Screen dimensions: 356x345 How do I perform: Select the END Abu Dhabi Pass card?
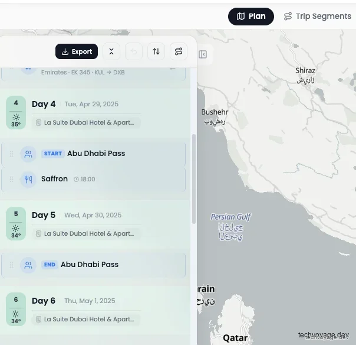click(x=93, y=265)
